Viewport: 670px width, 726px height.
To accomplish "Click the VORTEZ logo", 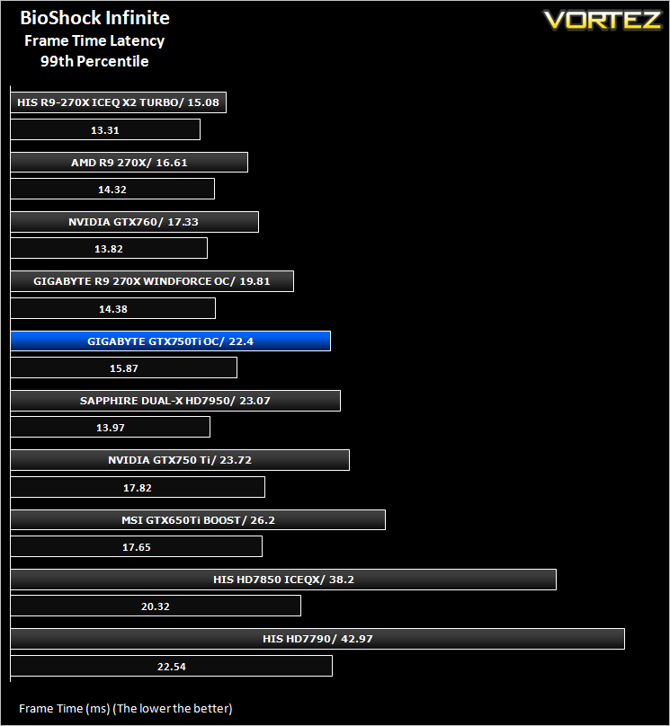I will (x=603, y=21).
